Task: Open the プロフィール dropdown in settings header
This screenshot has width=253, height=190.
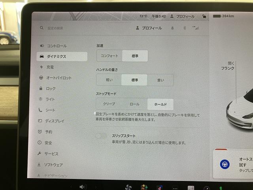Action: [149, 28]
